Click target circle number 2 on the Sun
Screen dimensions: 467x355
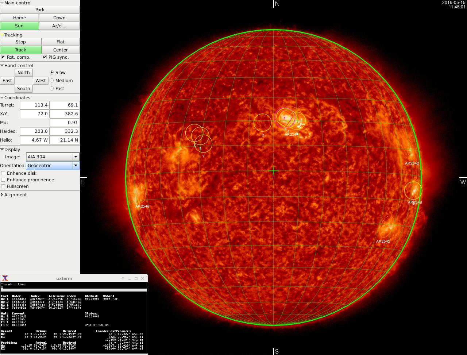(x=262, y=123)
